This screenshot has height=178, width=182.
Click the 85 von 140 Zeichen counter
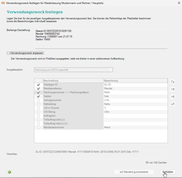[x=156, y=163]
